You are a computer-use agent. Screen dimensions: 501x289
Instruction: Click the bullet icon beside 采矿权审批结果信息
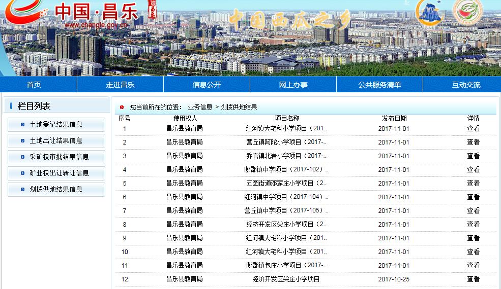pos(22,157)
